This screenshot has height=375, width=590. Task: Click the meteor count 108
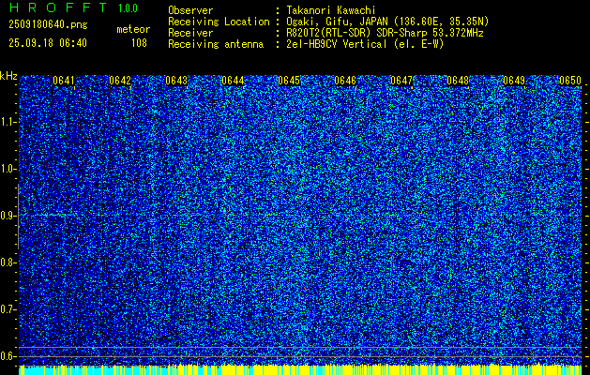pos(139,43)
